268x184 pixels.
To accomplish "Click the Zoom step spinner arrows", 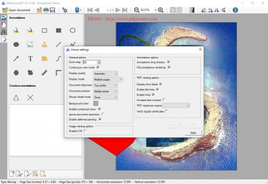I will coord(99,62).
